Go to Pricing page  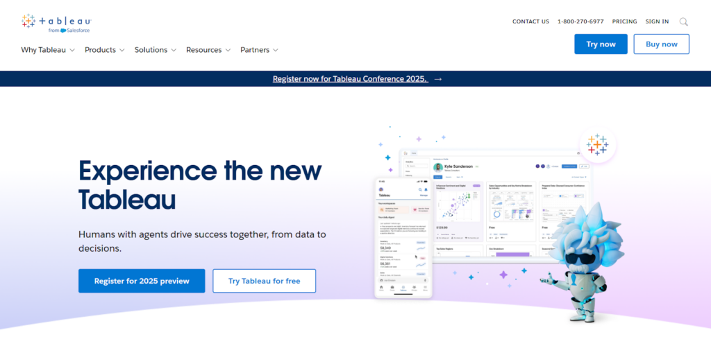click(x=624, y=21)
